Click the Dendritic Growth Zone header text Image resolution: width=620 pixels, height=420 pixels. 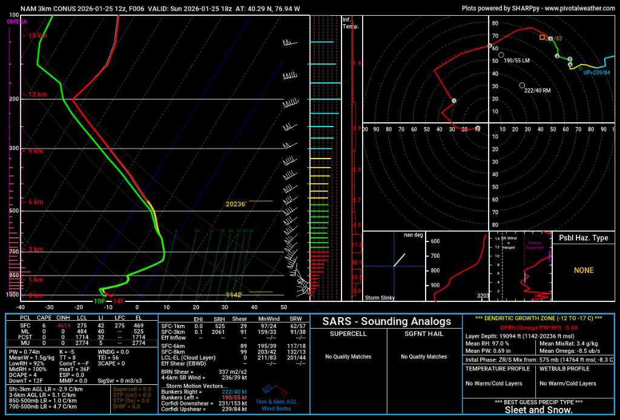[539, 318]
